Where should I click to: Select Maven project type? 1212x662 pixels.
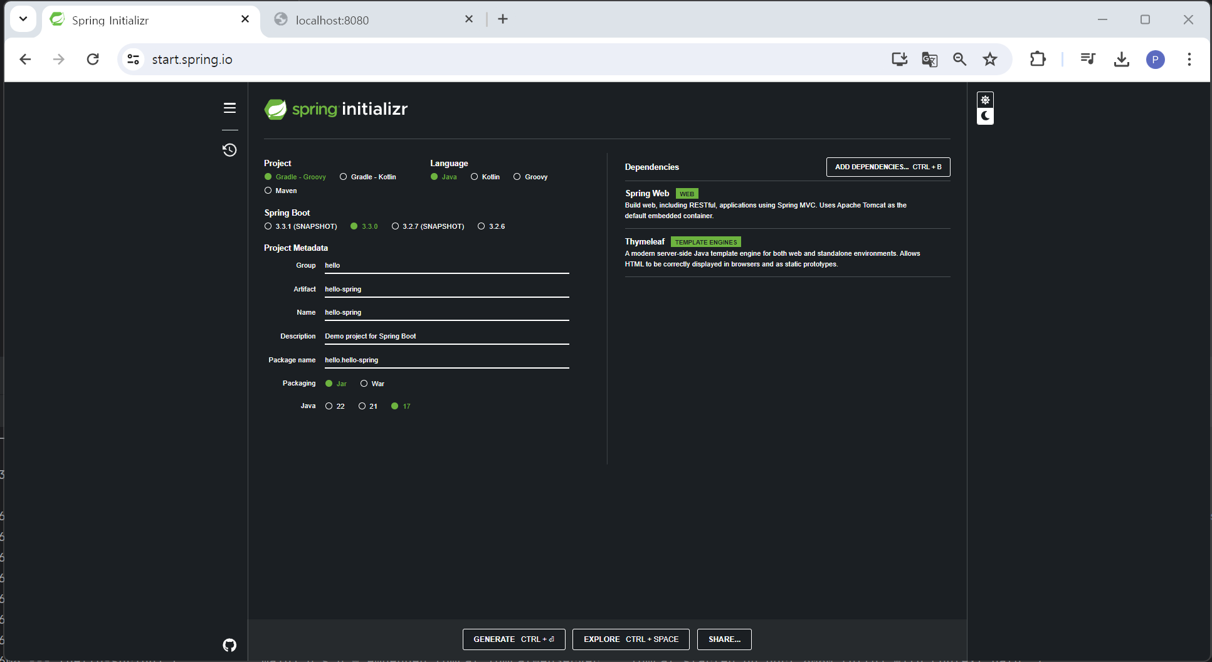click(281, 191)
